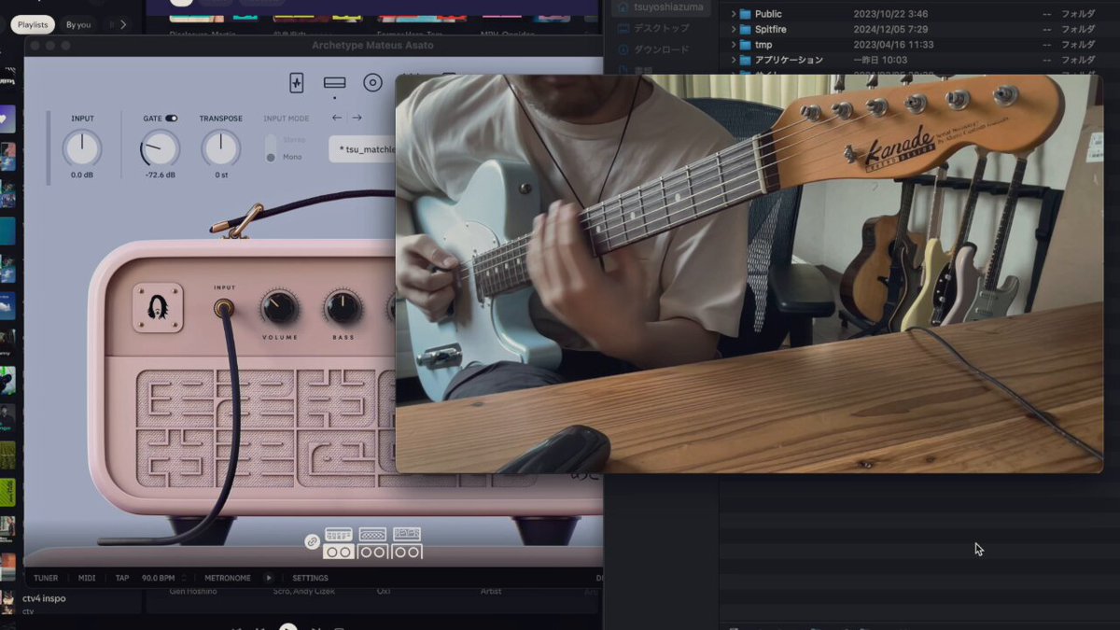Select the Playlists filter chip
The width and height of the screenshot is (1120, 630).
[x=33, y=25]
